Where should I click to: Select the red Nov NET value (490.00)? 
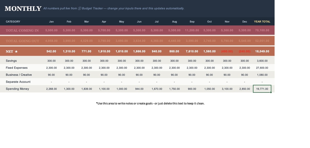pos(227,51)
